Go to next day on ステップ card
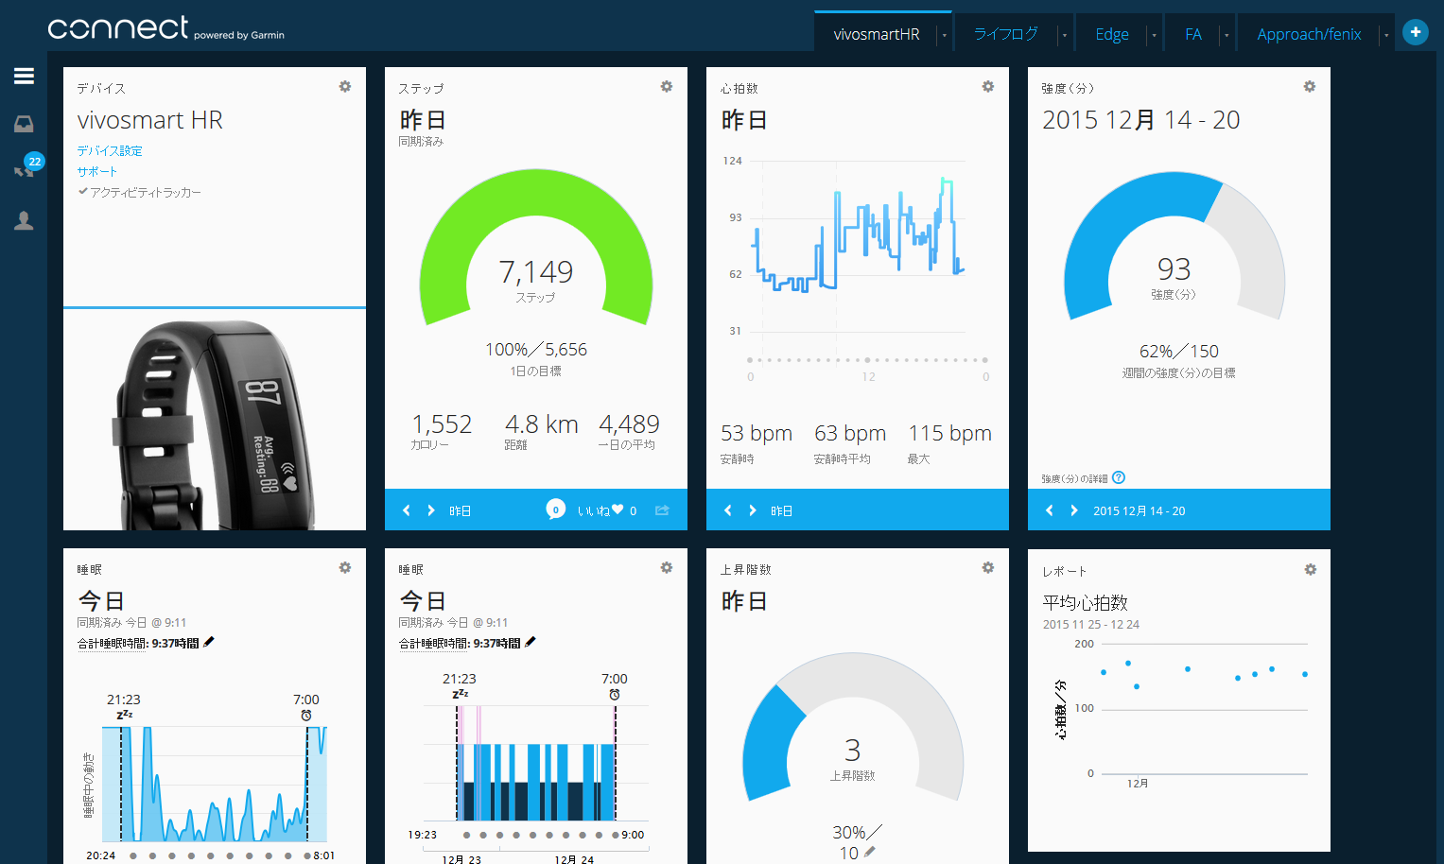 [431, 510]
